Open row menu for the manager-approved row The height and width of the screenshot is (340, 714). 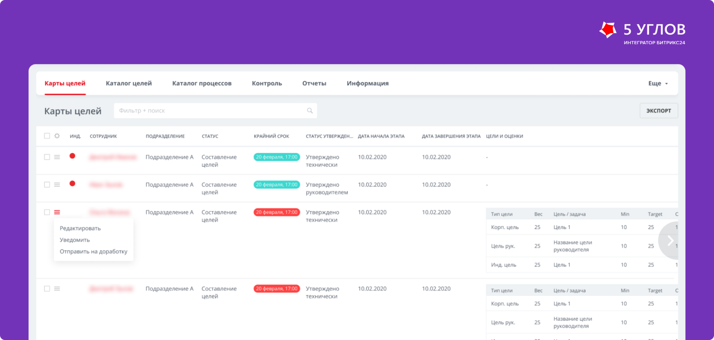(x=57, y=185)
